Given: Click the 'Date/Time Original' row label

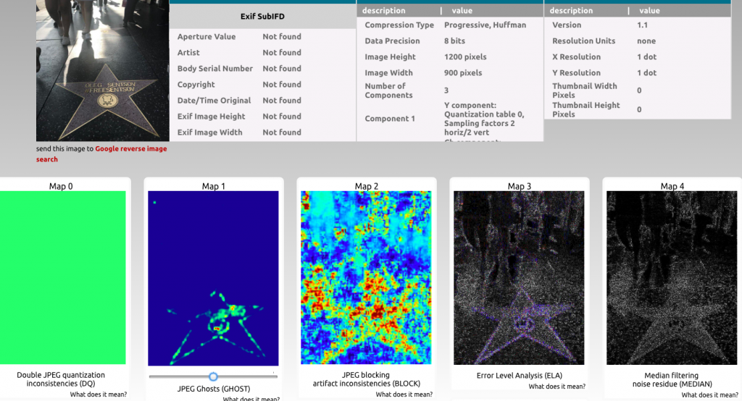Looking at the screenshot, I should (214, 100).
